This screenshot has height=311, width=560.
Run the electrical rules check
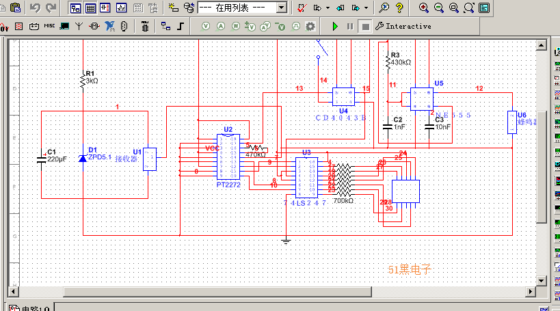302,8
